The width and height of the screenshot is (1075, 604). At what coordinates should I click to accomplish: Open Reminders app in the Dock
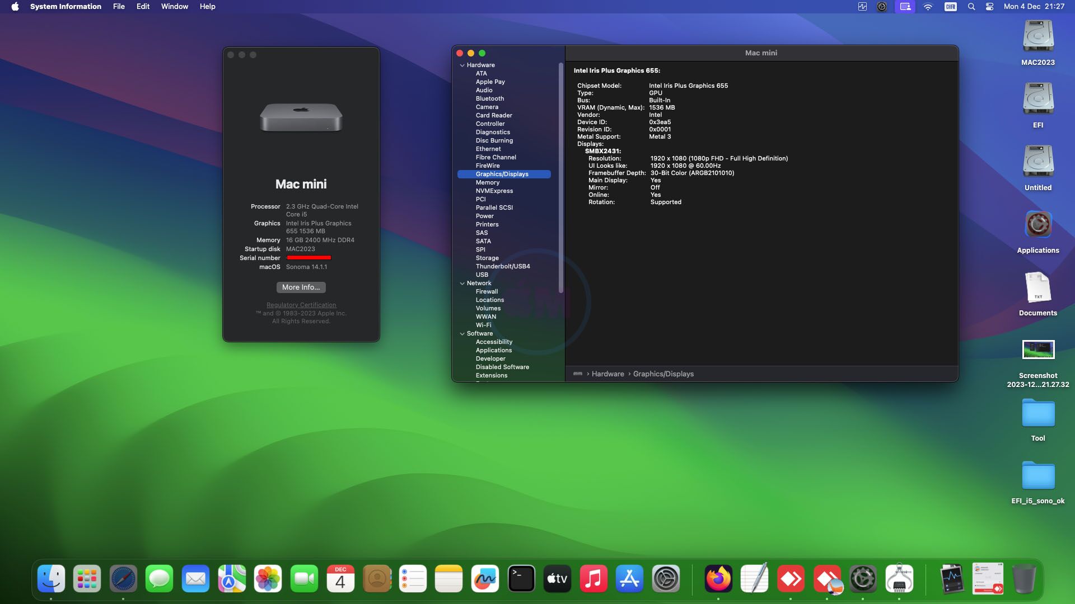pyautogui.click(x=413, y=579)
